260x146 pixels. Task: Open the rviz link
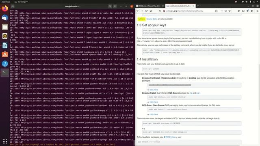click(x=198, y=93)
